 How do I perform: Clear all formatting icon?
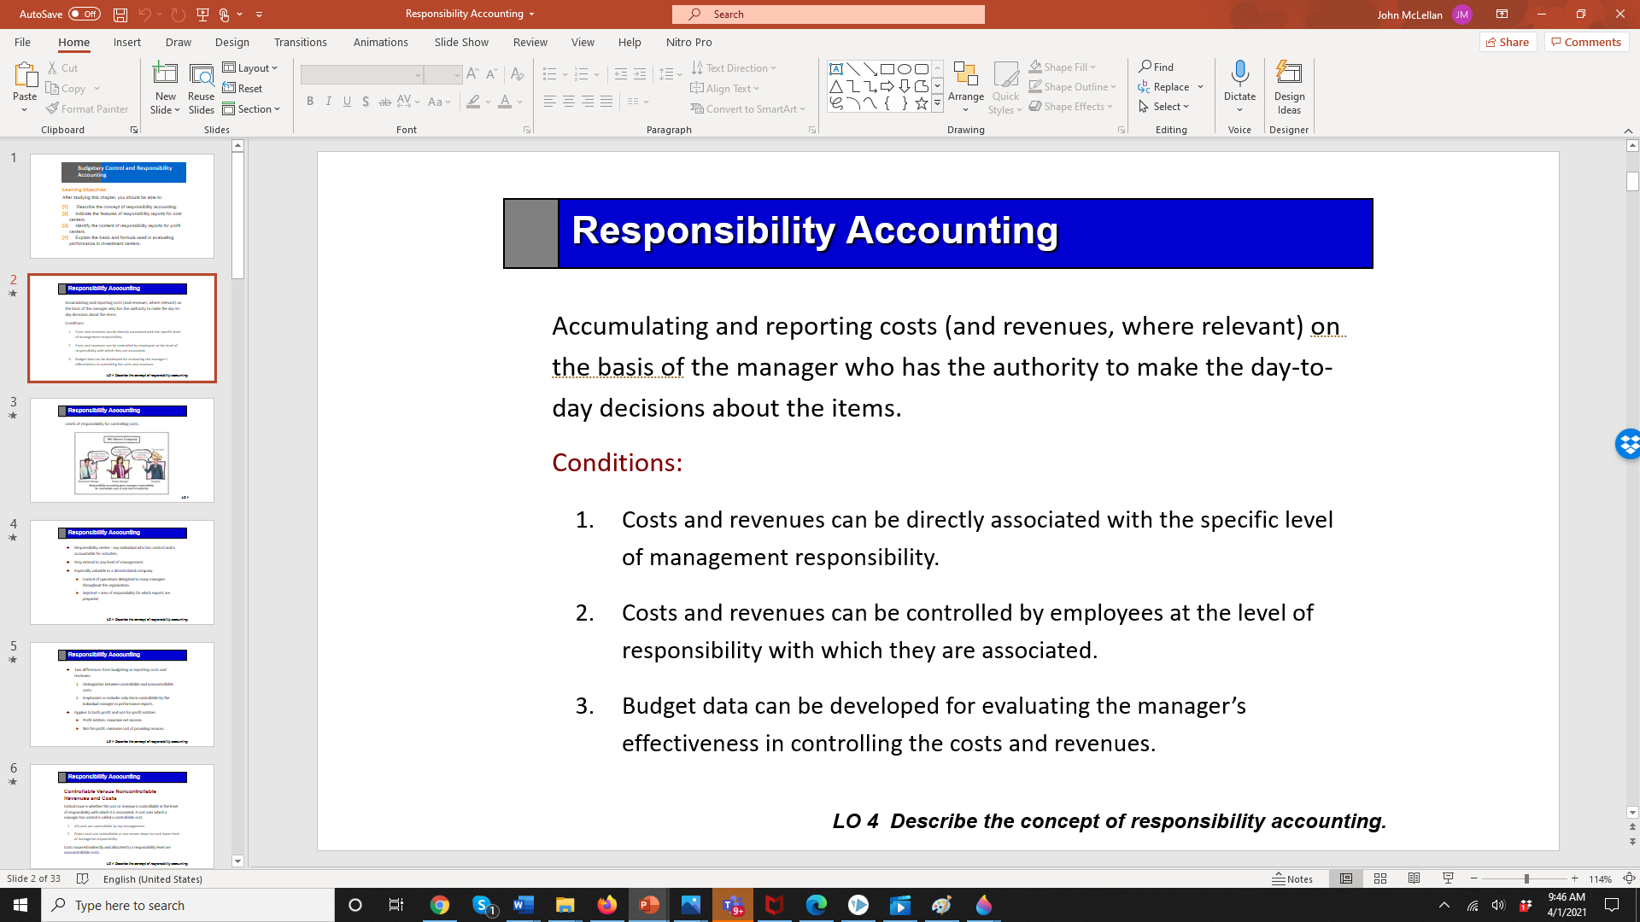point(517,74)
